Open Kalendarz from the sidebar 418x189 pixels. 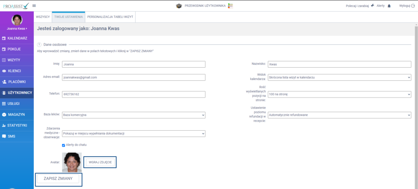point(17,38)
